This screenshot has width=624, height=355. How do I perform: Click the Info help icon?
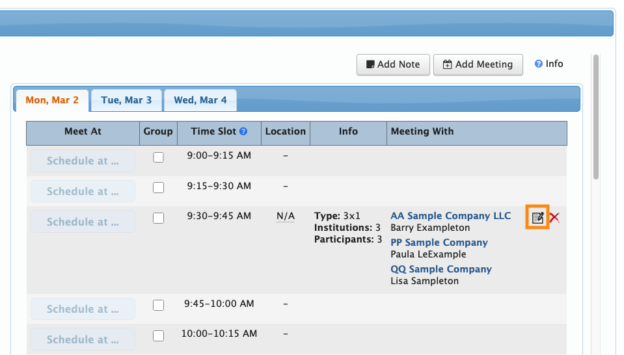539,64
